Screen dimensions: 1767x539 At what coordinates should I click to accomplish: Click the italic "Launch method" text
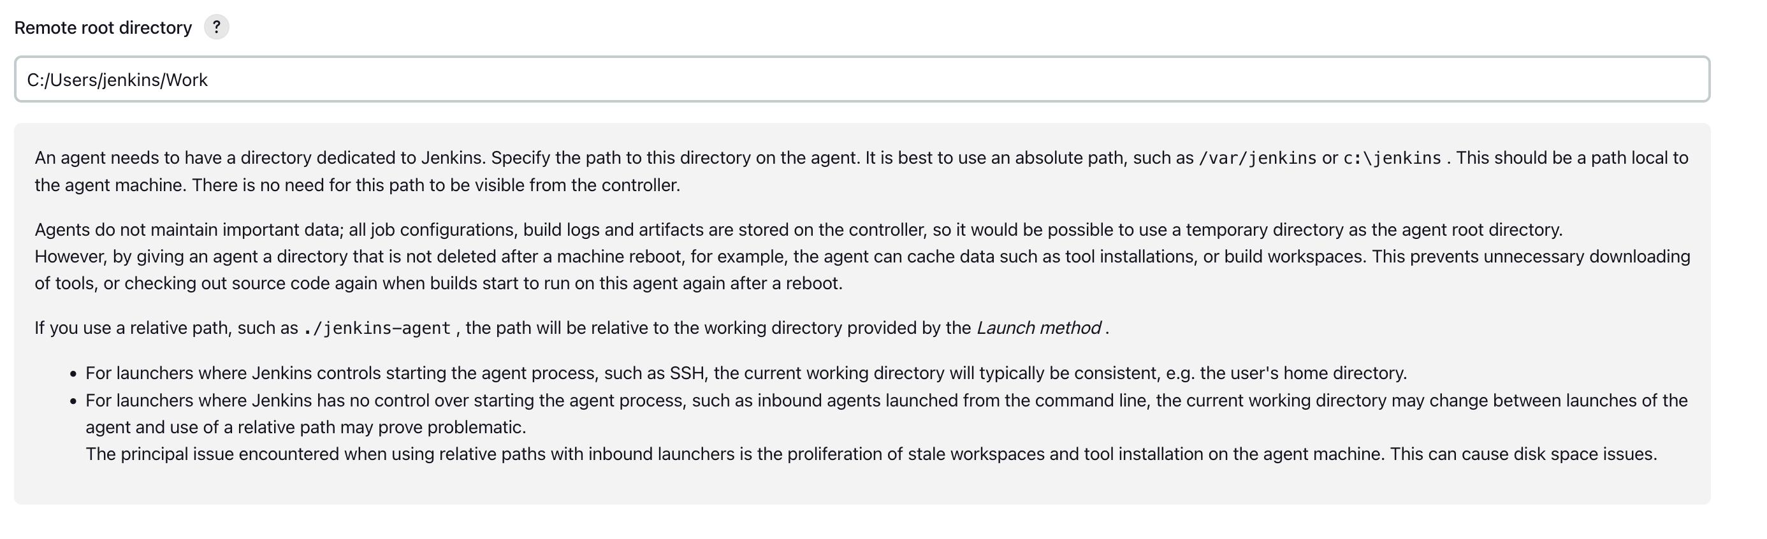[x=1038, y=327]
